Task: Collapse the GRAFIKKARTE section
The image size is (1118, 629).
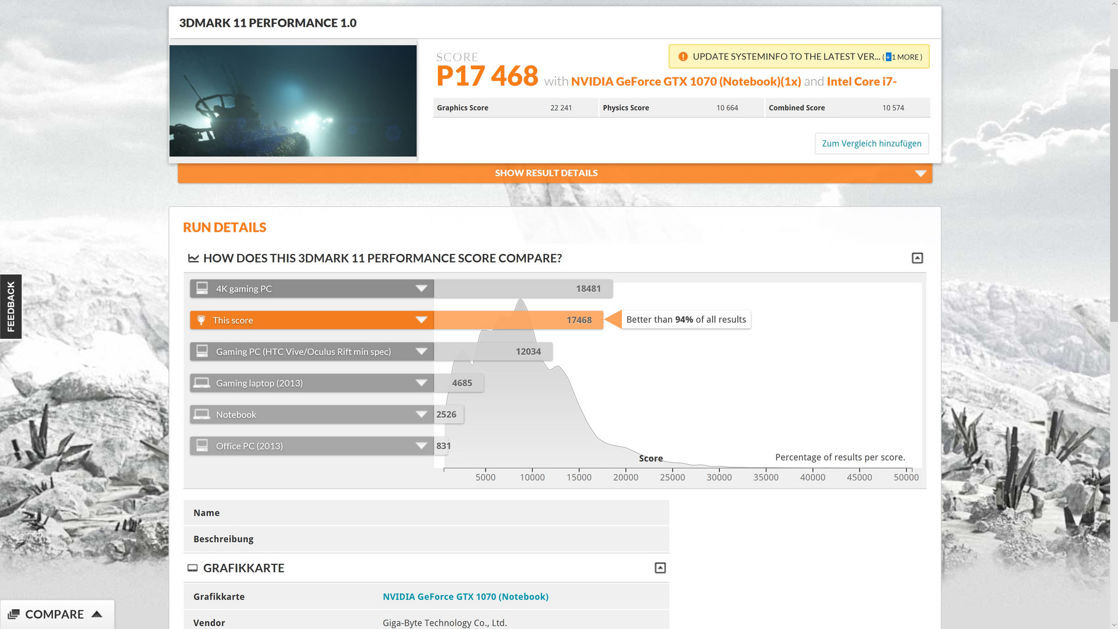Action: coord(660,568)
